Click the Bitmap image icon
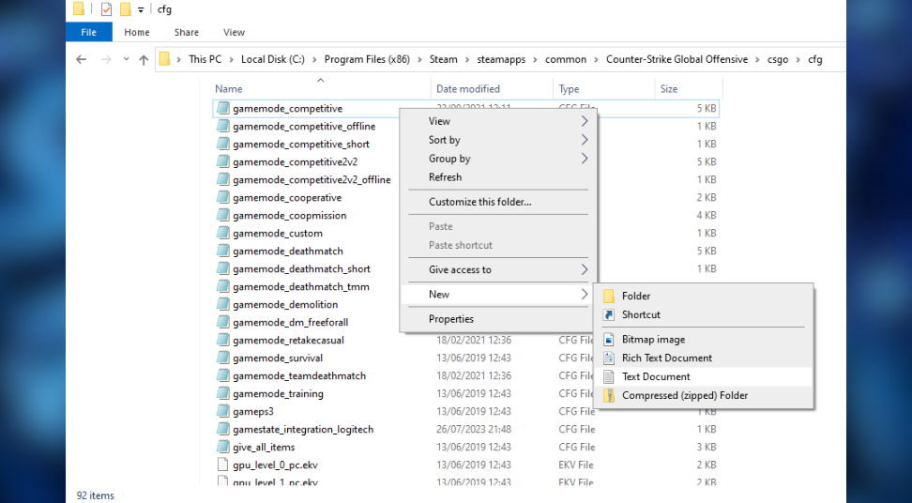The height and width of the screenshot is (503, 912). [x=608, y=340]
